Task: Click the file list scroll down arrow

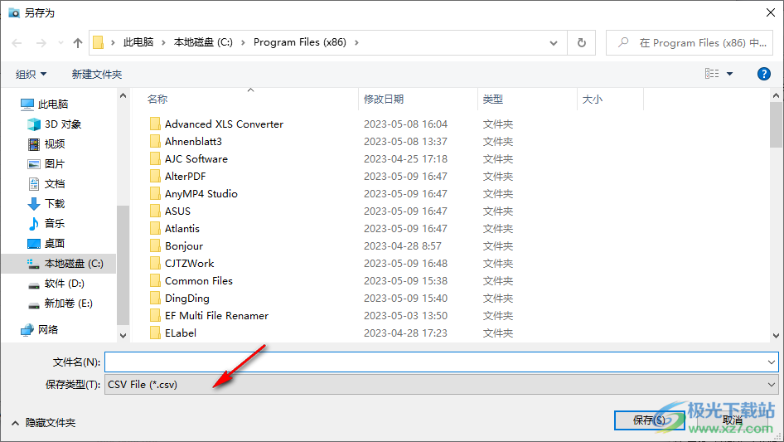Action: [776, 335]
